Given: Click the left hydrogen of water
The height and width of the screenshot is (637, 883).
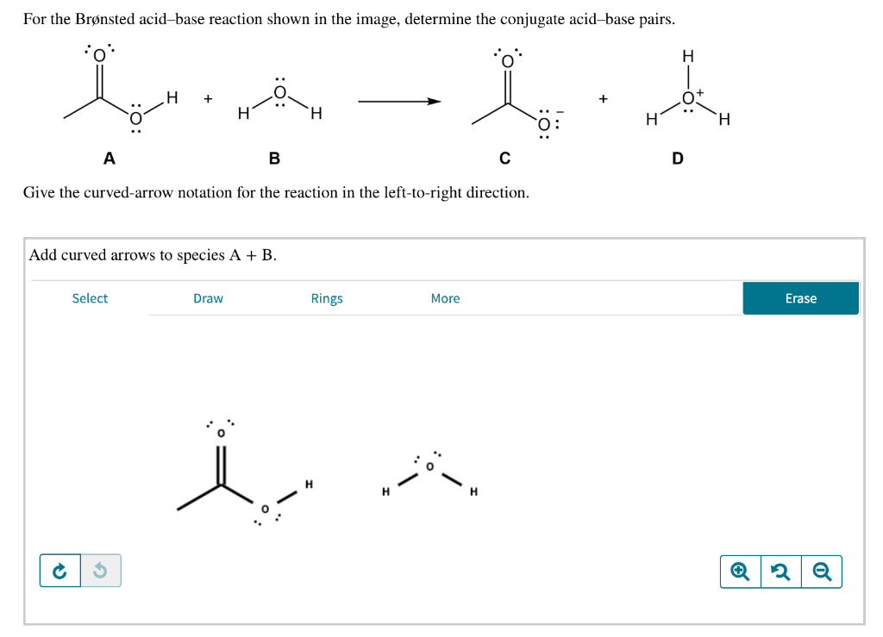Looking at the screenshot, I should [385, 492].
